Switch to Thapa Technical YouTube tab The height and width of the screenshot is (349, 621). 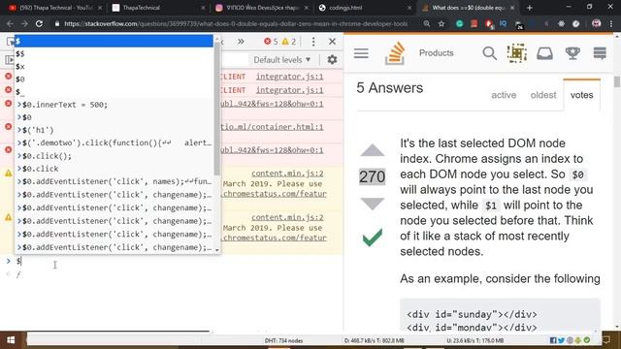[55, 8]
